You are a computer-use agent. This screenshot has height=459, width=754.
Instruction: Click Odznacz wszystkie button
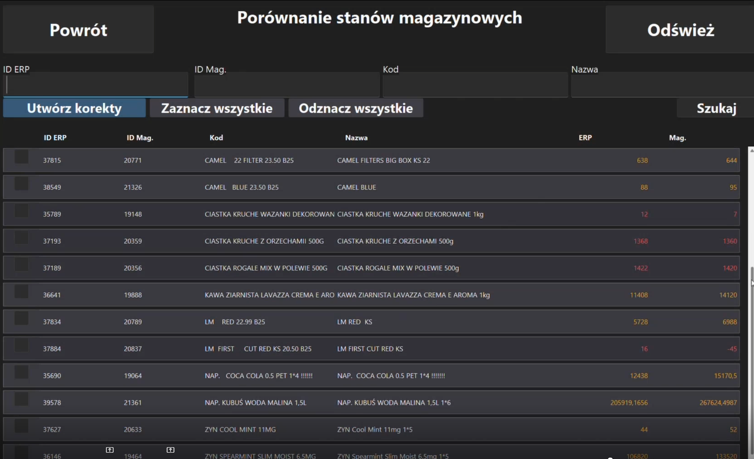point(356,108)
